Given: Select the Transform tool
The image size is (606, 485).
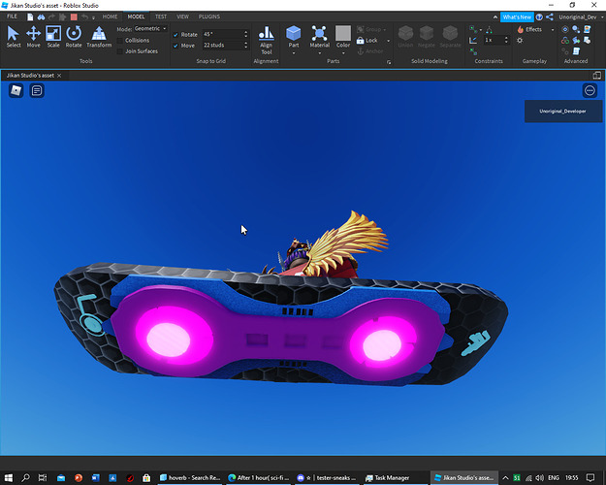Looking at the screenshot, I should point(99,37).
